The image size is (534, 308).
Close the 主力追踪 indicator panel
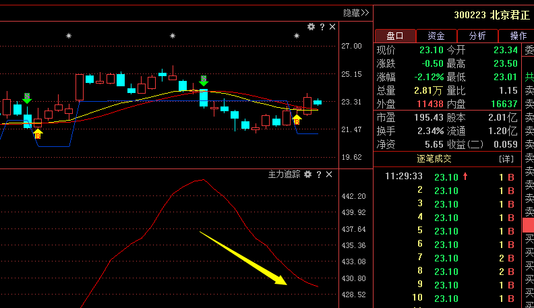point(329,175)
